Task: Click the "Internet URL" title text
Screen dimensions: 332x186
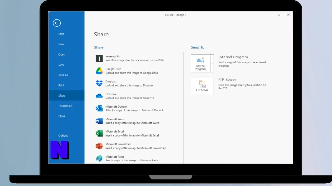Action: coord(113,57)
